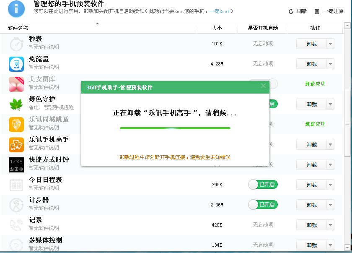Uninstall the 今日日程表 app

click(312, 185)
